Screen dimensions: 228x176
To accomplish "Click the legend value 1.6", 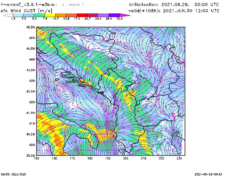I will pyautogui.click(x=13, y=19).
